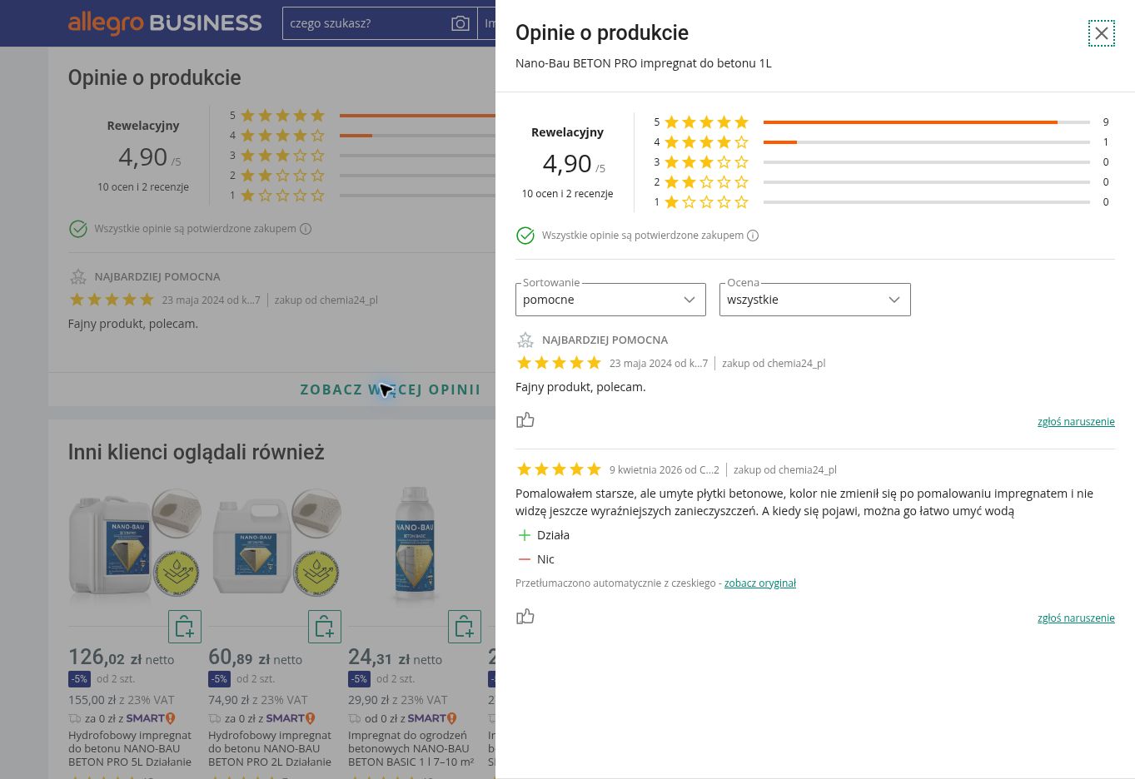Report abuse on the first review
Screen dimensions: 1135x779
1076,422
